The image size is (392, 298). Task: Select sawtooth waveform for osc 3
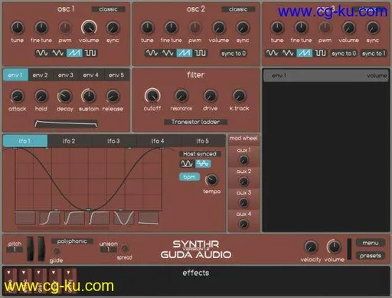(305, 53)
